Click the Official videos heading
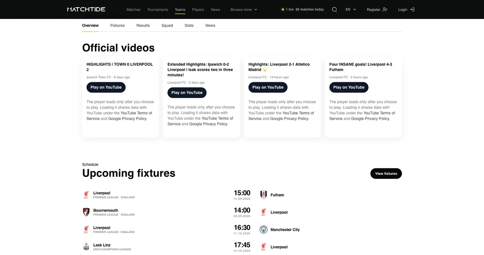Viewport: 484px width, 255px height. pyautogui.click(x=118, y=48)
